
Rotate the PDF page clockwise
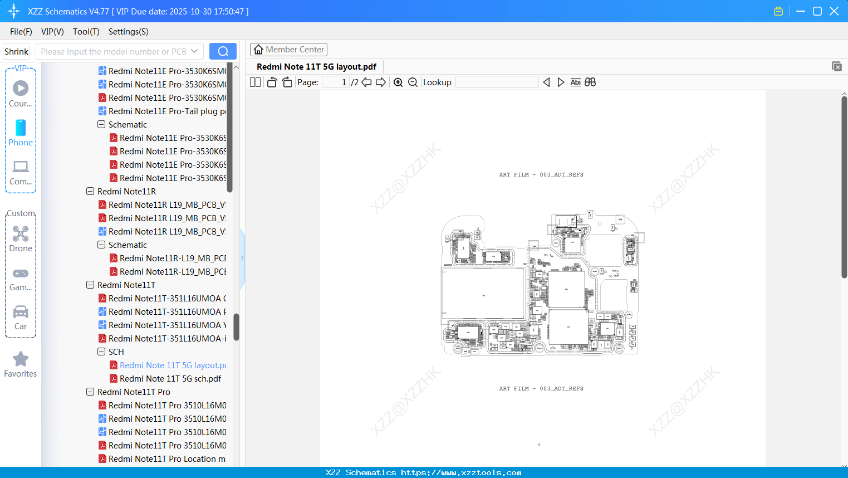(x=287, y=82)
